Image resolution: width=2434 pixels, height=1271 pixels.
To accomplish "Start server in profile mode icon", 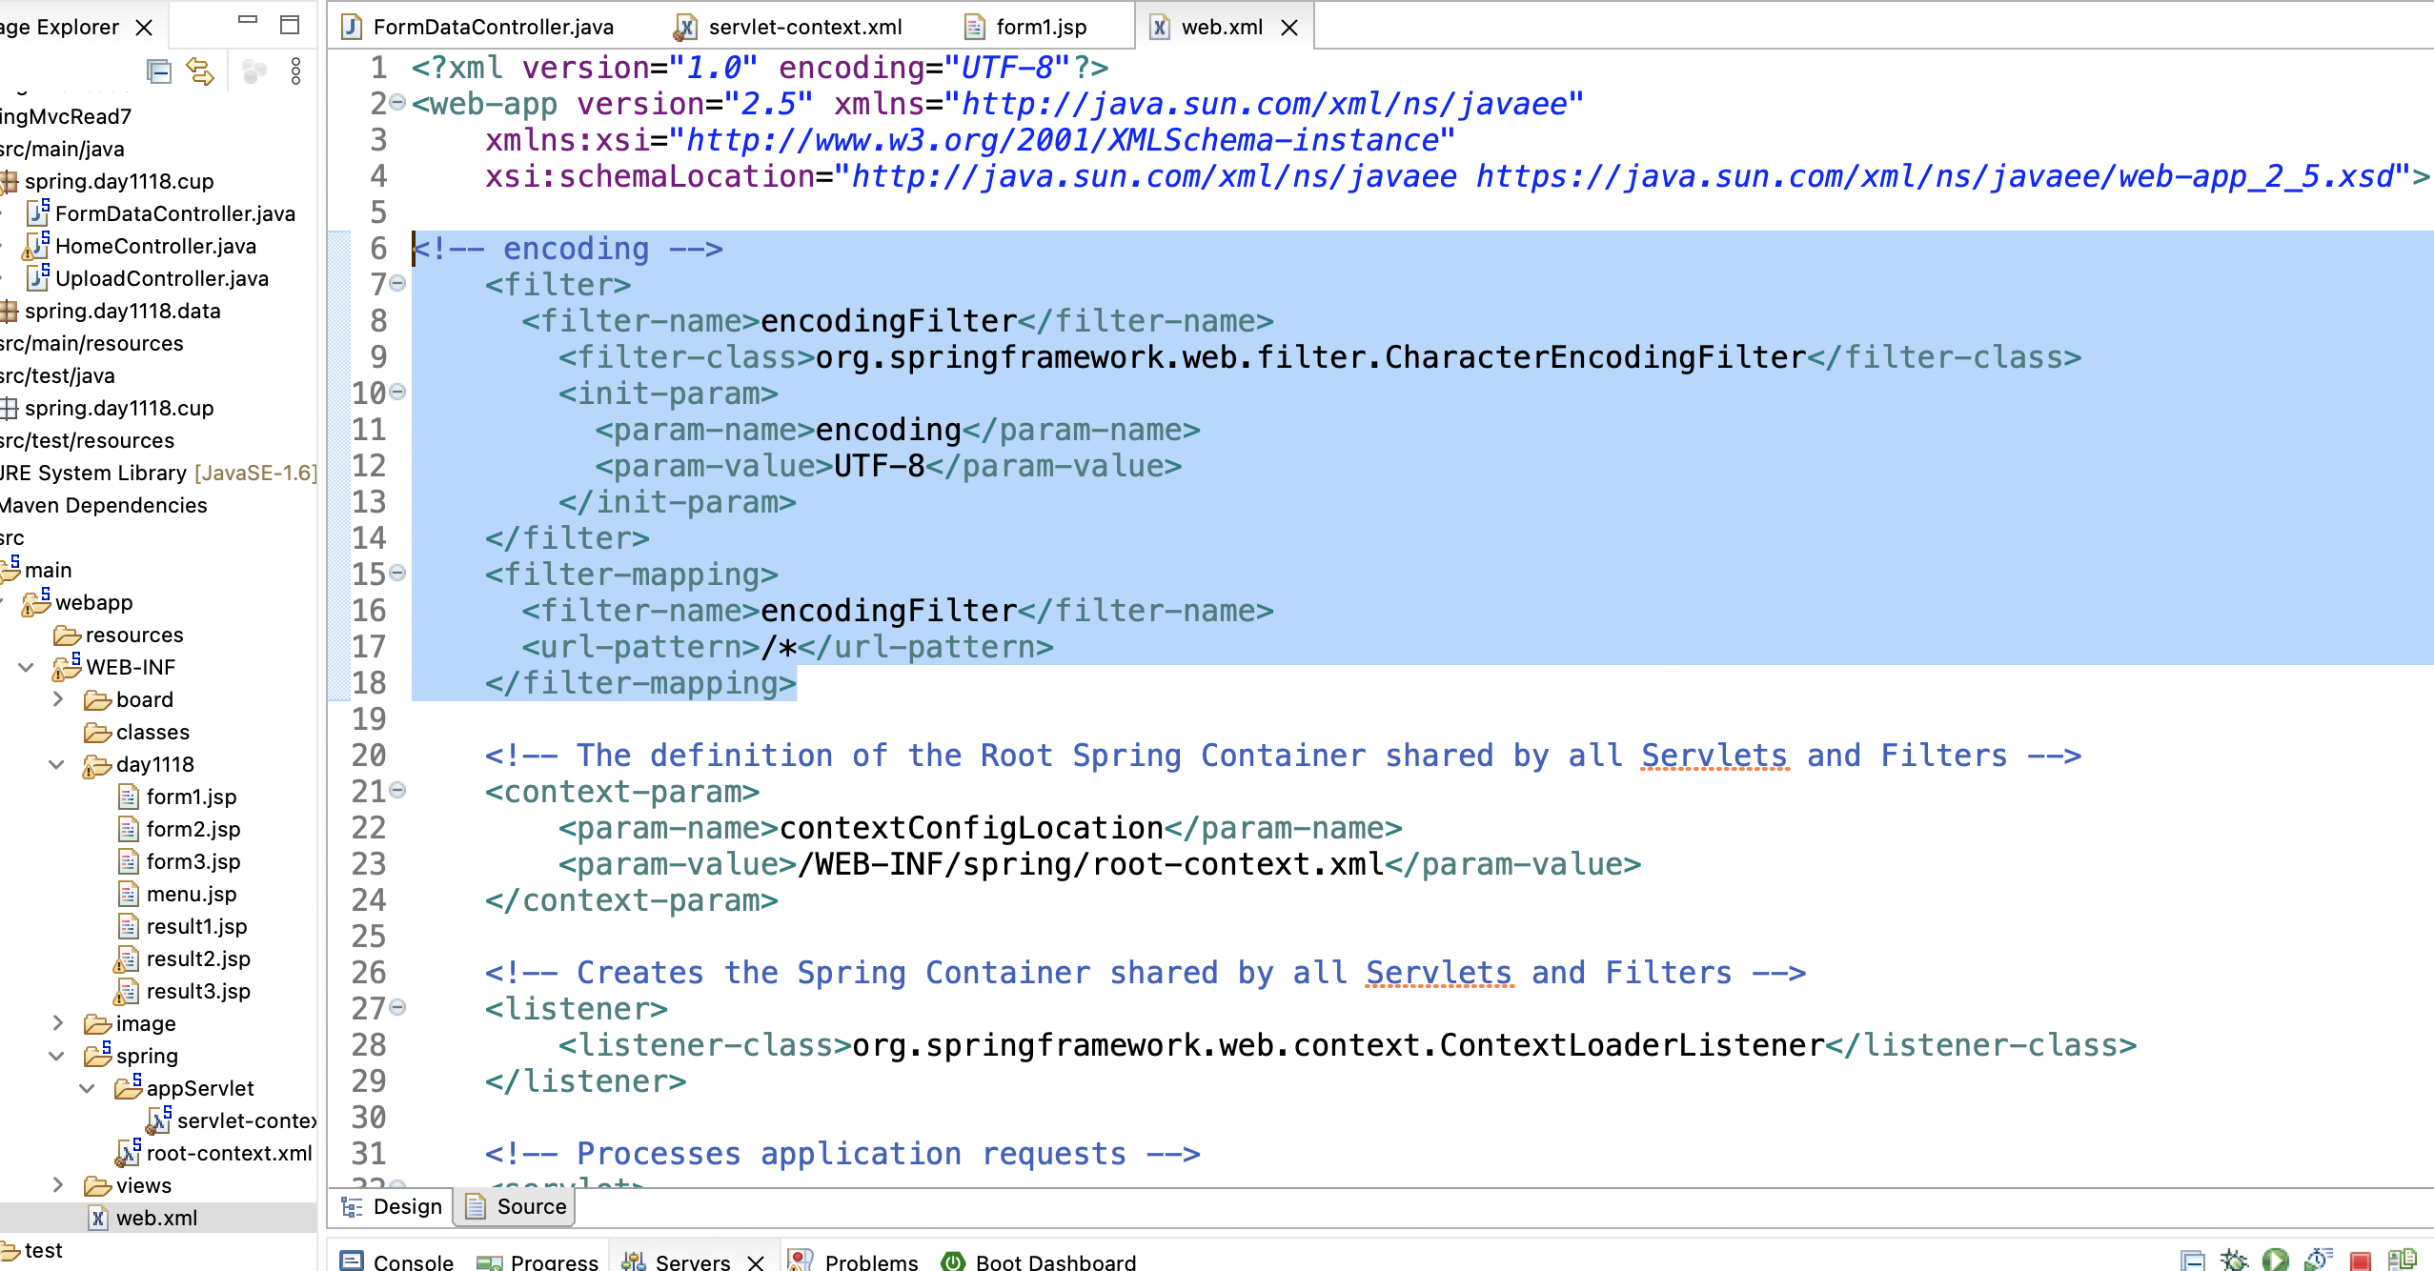I will (x=2318, y=1260).
